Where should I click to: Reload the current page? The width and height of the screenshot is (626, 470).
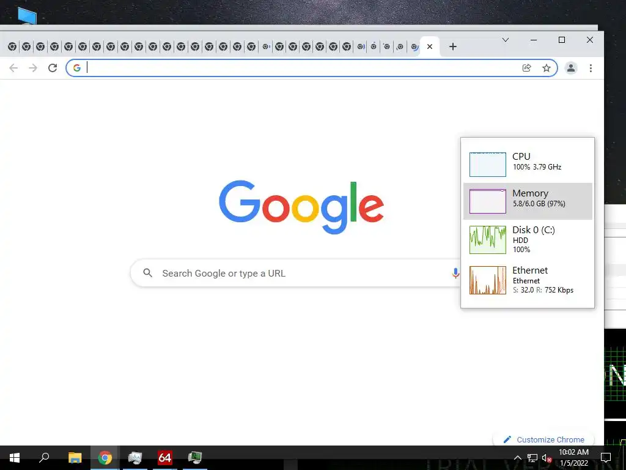pyautogui.click(x=53, y=68)
